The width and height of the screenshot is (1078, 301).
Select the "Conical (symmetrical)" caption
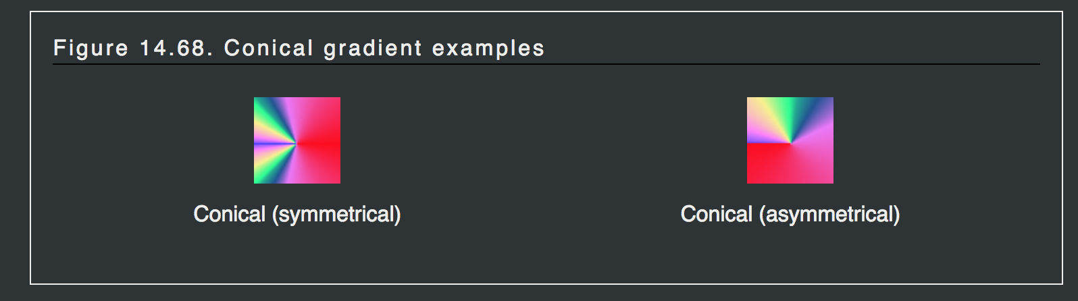point(297,215)
